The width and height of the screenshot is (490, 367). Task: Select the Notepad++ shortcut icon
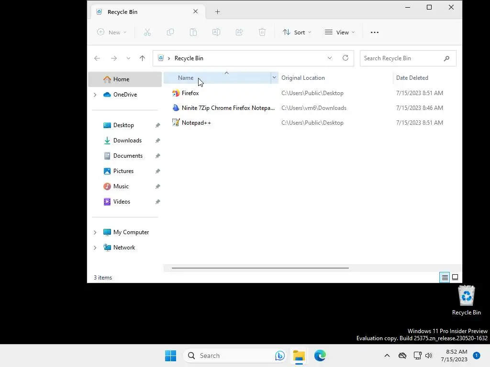tap(176, 123)
